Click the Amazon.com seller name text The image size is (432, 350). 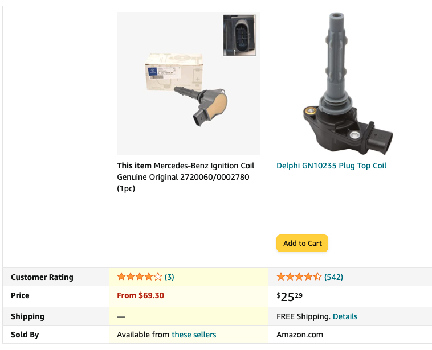point(300,335)
